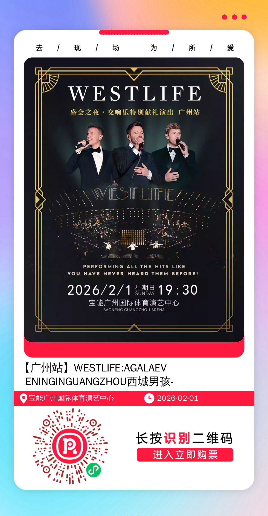Viewport: 268px width, 516px height.
Task: Tap the green mini-program badge on the QR code
Action: (94, 470)
